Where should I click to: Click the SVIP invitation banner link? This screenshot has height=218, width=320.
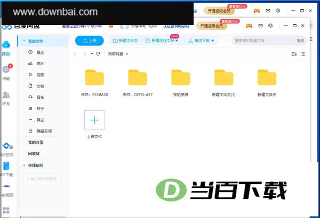pyautogui.click(x=82, y=26)
